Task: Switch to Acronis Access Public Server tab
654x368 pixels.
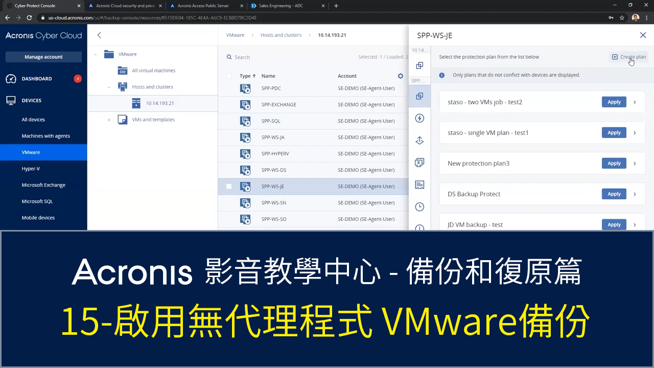Action: click(x=203, y=6)
